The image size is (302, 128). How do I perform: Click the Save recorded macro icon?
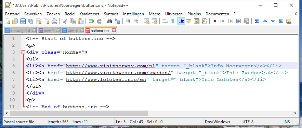click(x=247, y=21)
